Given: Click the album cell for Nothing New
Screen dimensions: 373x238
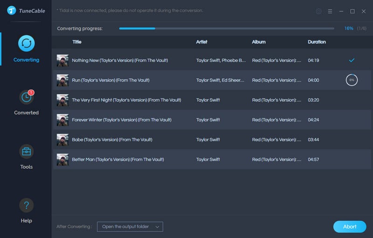Looking at the screenshot, I should coord(276,60).
